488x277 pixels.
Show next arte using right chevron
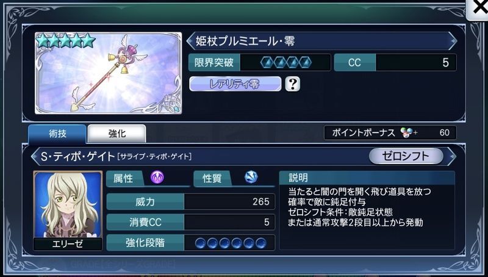pyautogui.click(x=452, y=156)
